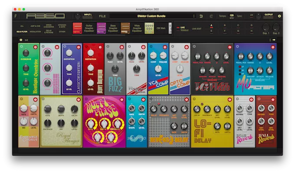Toggle the red power button on Opto Comp
Screen dimensions: 295x173
pyautogui.click(x=187, y=47)
